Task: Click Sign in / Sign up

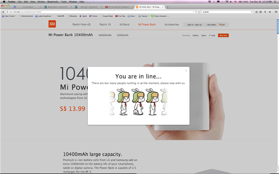Action: [x=194, y=25]
